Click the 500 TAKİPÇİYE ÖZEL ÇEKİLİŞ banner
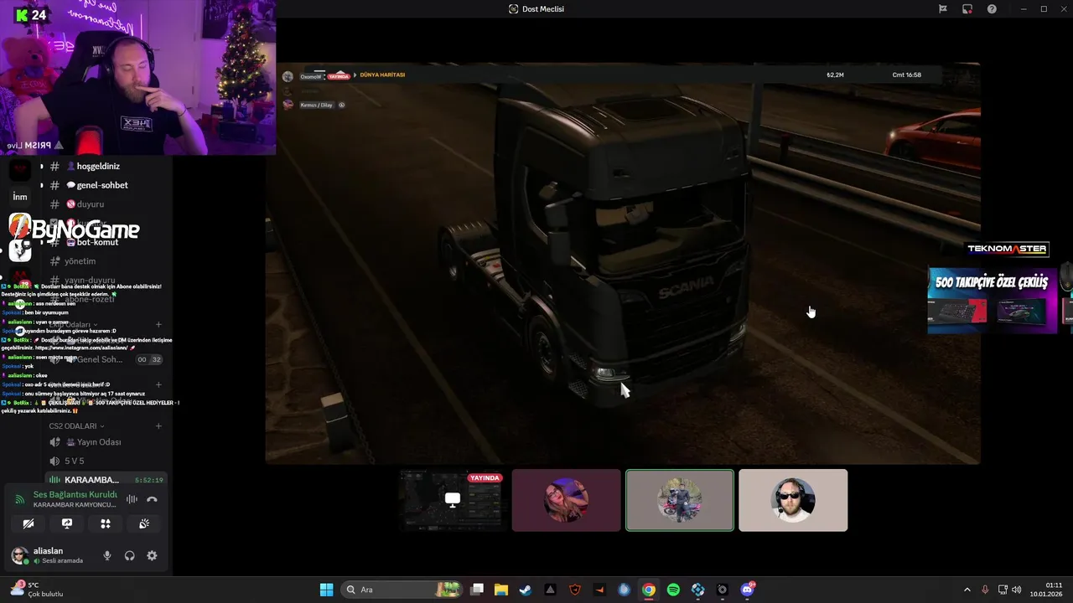The image size is (1073, 603). (993, 300)
